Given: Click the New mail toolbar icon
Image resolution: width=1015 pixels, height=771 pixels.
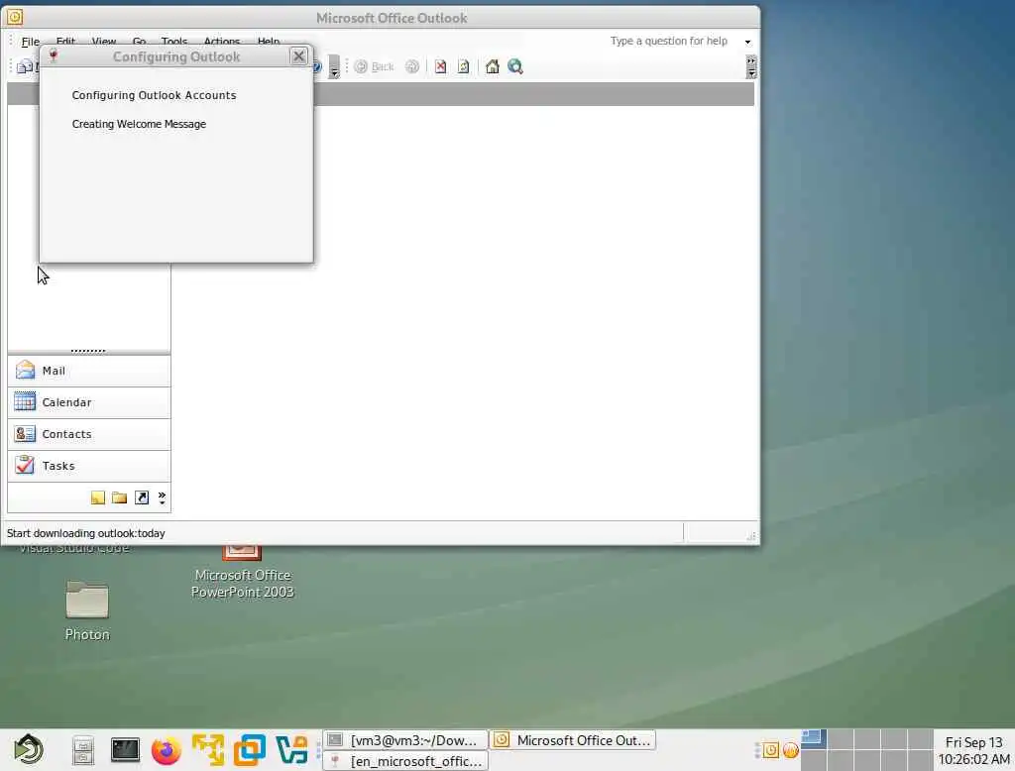Looking at the screenshot, I should coord(25,66).
